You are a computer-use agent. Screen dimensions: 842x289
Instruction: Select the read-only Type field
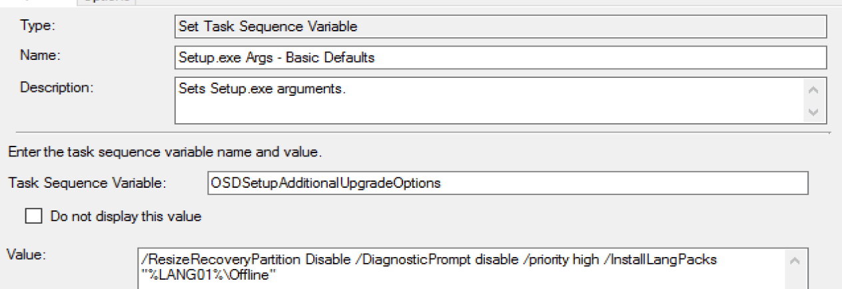point(500,26)
